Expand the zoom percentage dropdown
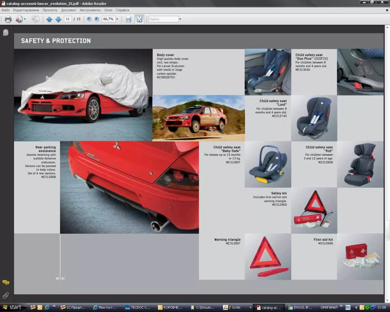This screenshot has height=312, width=390. (117, 19)
